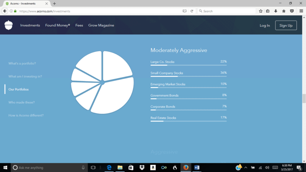306x172 pixels.
Task: Click Real Estate Stocks progress bar
Action: (189, 121)
